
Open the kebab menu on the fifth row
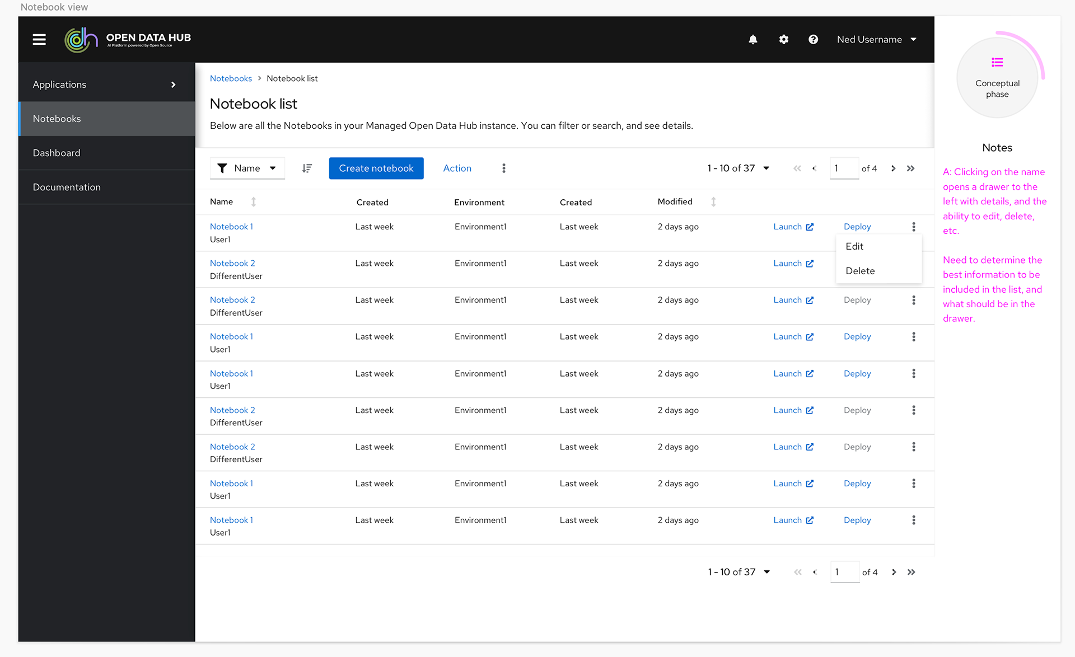click(x=914, y=373)
